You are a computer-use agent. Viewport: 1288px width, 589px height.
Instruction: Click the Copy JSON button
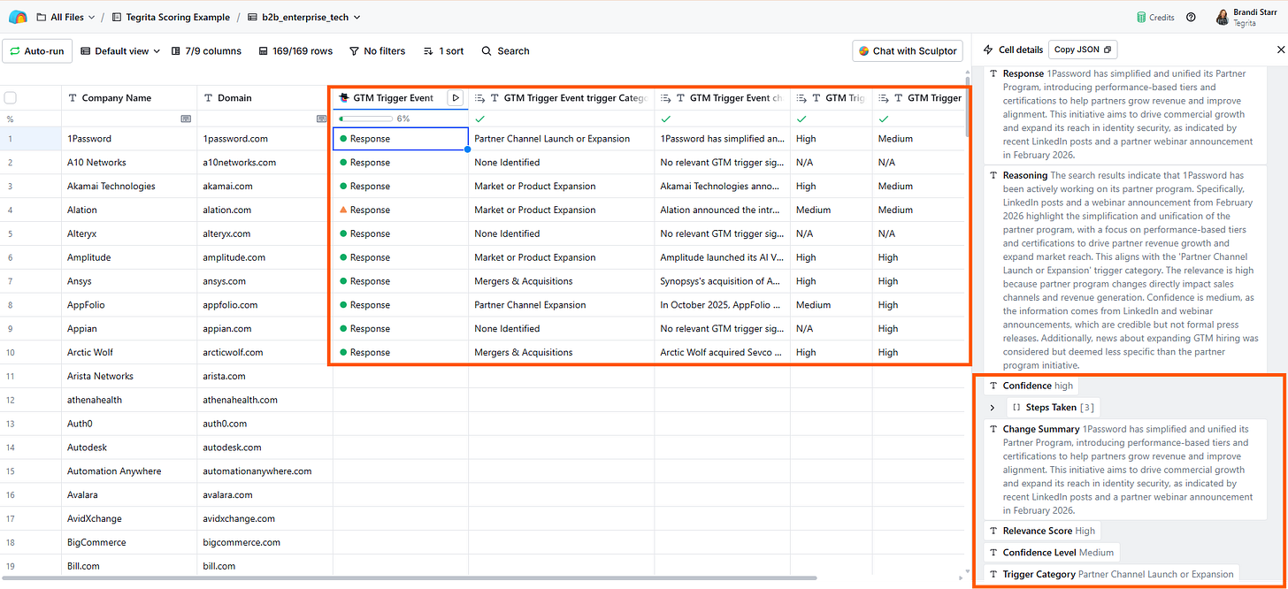tap(1083, 50)
